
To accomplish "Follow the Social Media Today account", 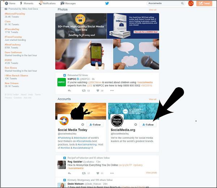I will [x=95, y=125].
